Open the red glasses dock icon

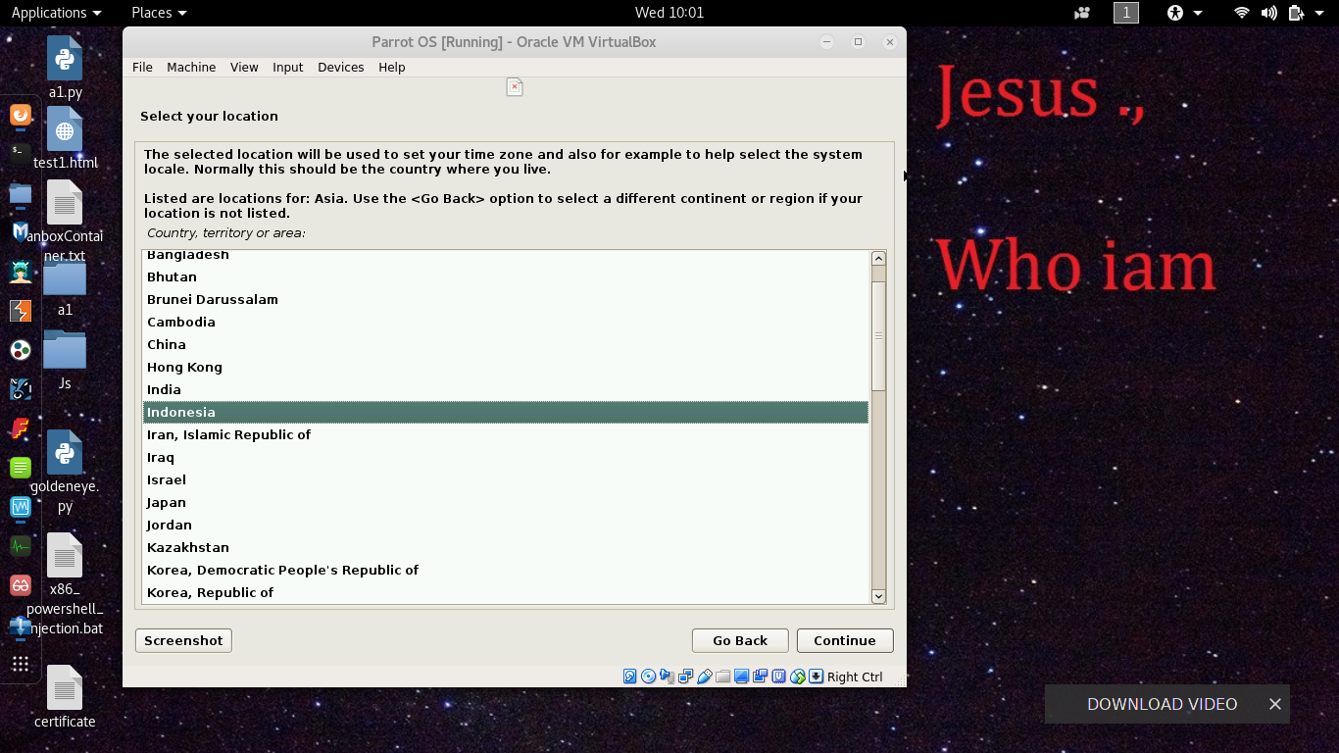21,585
